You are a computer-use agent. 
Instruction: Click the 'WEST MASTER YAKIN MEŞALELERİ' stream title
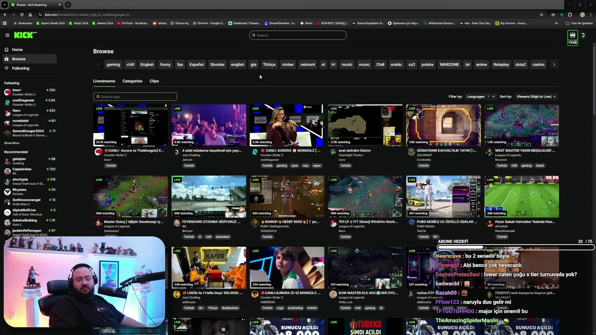coord(525,151)
